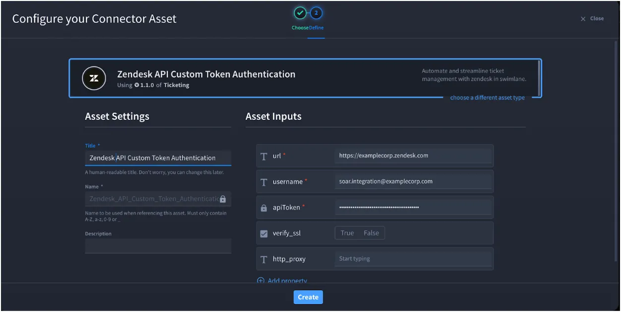Click the 'verify_ssl' label text

[x=287, y=233]
